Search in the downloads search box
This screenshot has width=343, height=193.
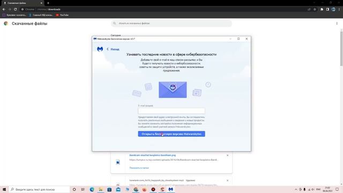coord(171,23)
